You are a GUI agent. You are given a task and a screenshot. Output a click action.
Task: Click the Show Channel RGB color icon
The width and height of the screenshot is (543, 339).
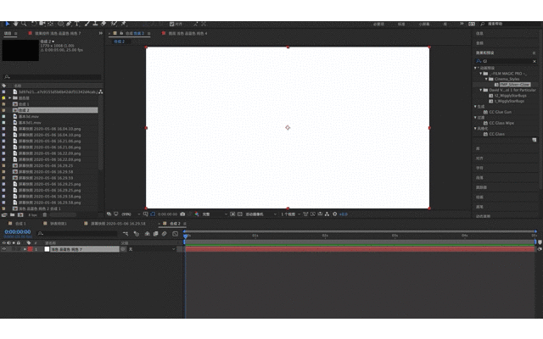click(197, 214)
